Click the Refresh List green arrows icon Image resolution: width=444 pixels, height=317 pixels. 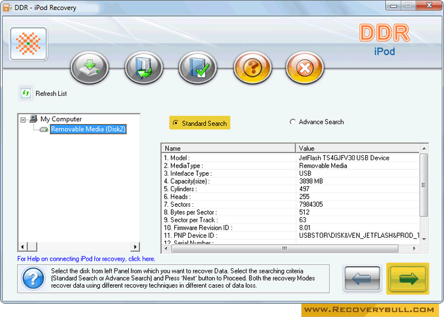26,93
